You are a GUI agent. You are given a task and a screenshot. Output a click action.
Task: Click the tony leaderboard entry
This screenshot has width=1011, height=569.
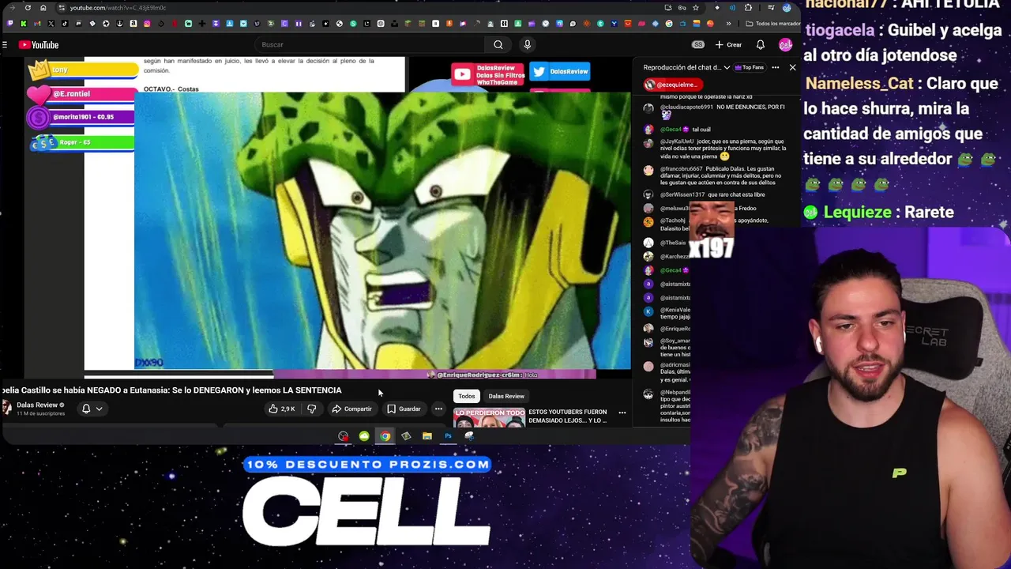[83, 70]
